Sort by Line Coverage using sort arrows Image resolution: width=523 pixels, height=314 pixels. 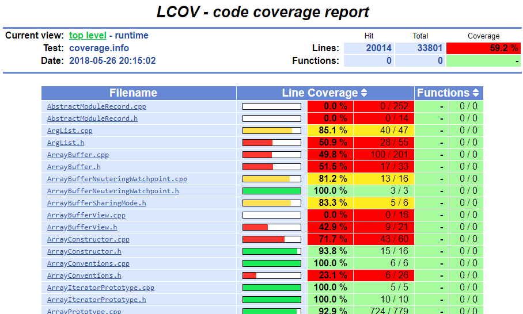364,93
